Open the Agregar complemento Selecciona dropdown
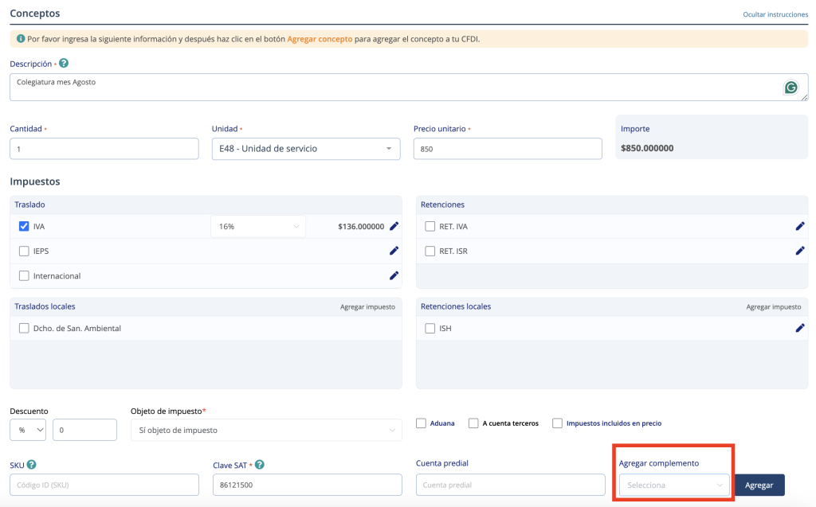 [x=674, y=485]
